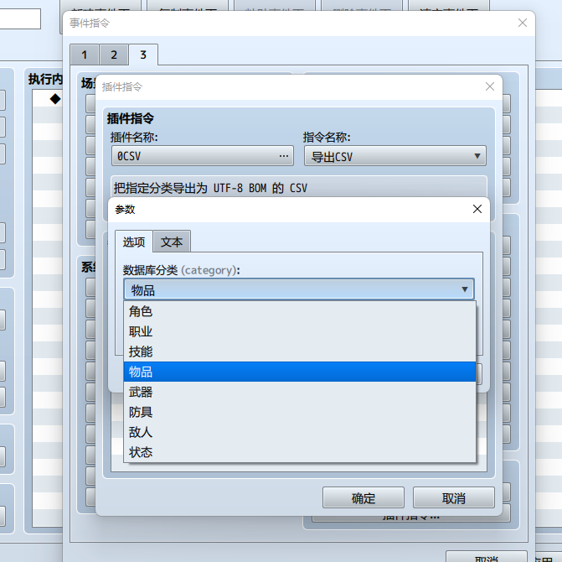Screen dimensions: 562x562
Task: Choose 技能 from the category list
Action: (300, 351)
